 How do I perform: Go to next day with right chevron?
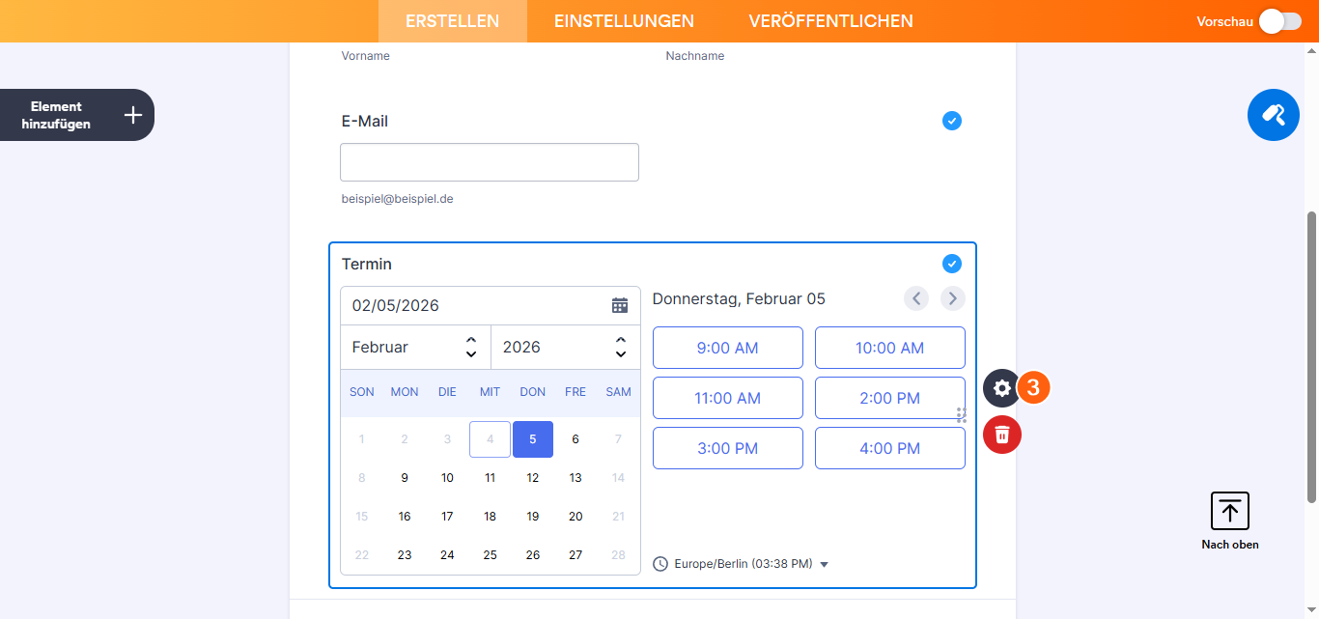click(x=952, y=298)
